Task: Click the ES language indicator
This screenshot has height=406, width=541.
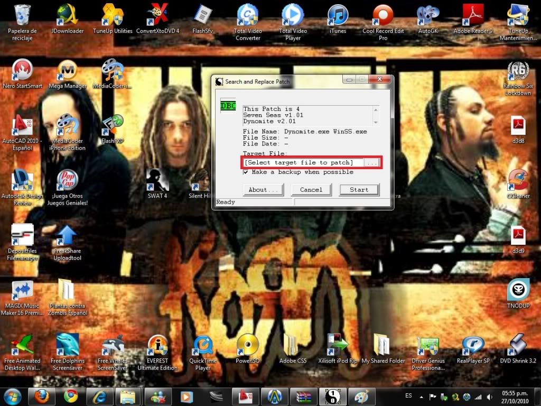Action: tap(408, 395)
